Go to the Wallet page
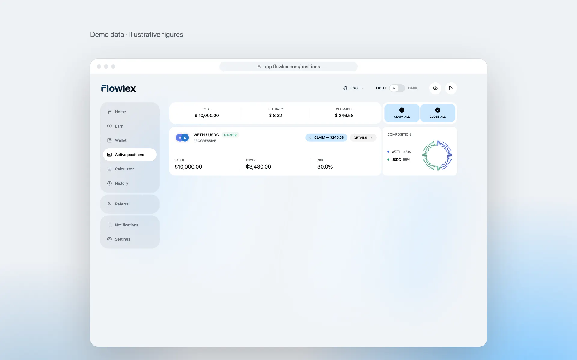Screen dimensions: 577x360 click(x=130, y=140)
